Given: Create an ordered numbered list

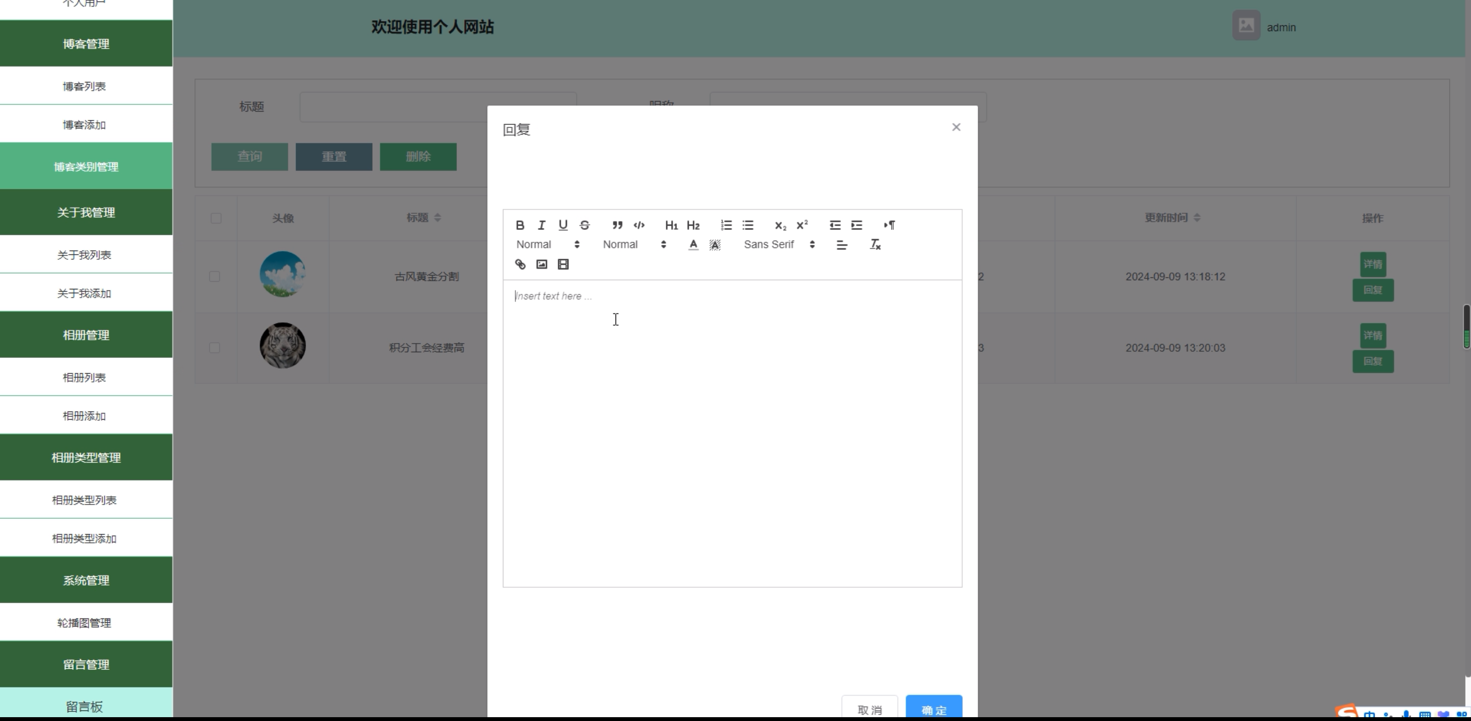Looking at the screenshot, I should pos(726,225).
